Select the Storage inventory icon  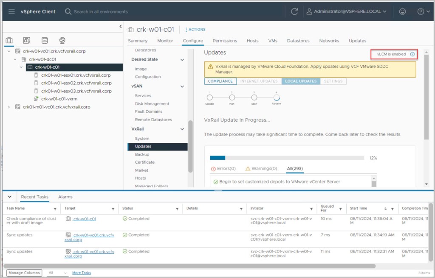pos(45,41)
